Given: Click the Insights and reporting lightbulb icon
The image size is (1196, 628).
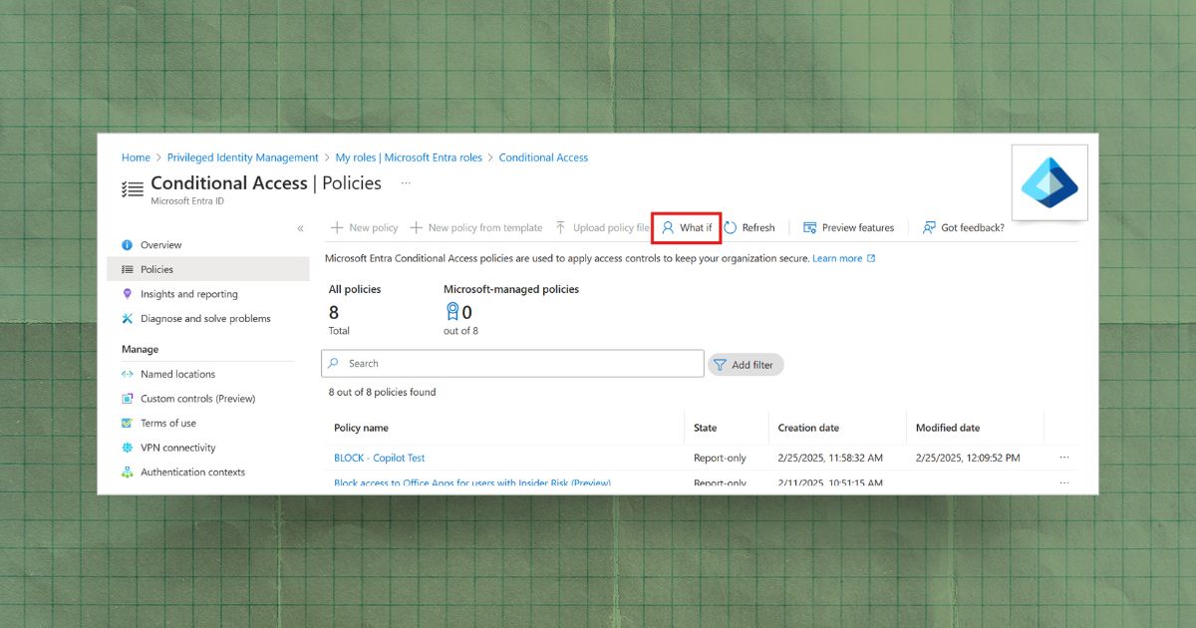Looking at the screenshot, I should tap(127, 294).
